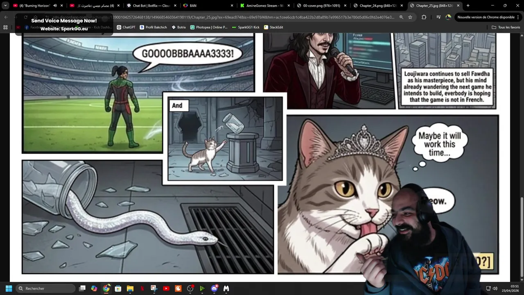524x295 pixels.
Task: Close the Chapter_25.jpg tab
Action: click(458, 6)
